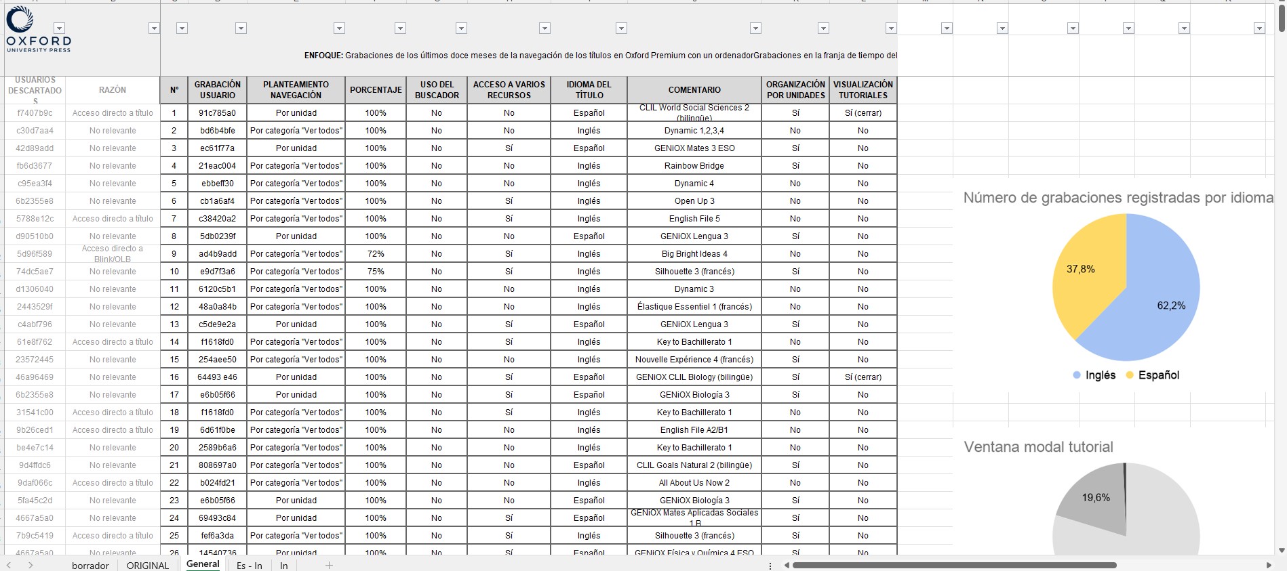Open the ORIGINAL sheet tab

148,566
